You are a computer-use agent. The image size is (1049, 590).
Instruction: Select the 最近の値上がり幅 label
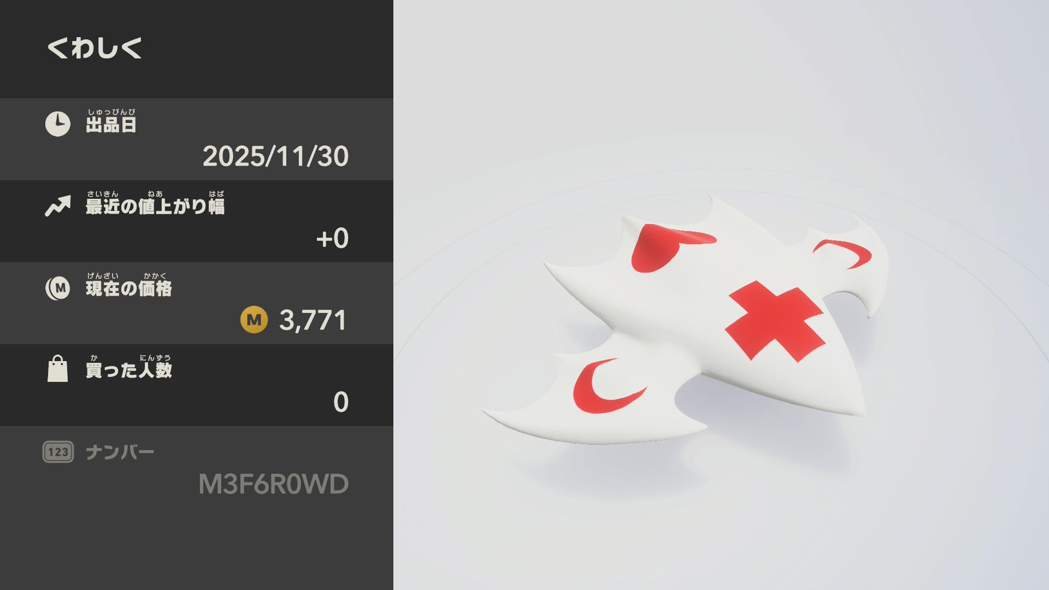pos(155,206)
